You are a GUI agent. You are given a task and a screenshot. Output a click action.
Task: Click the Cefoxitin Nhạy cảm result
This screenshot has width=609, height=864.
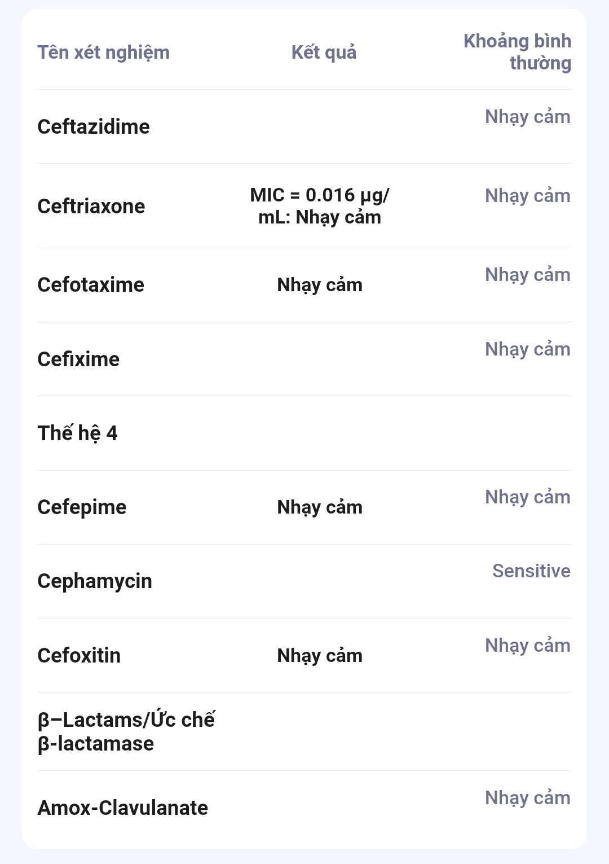click(320, 656)
